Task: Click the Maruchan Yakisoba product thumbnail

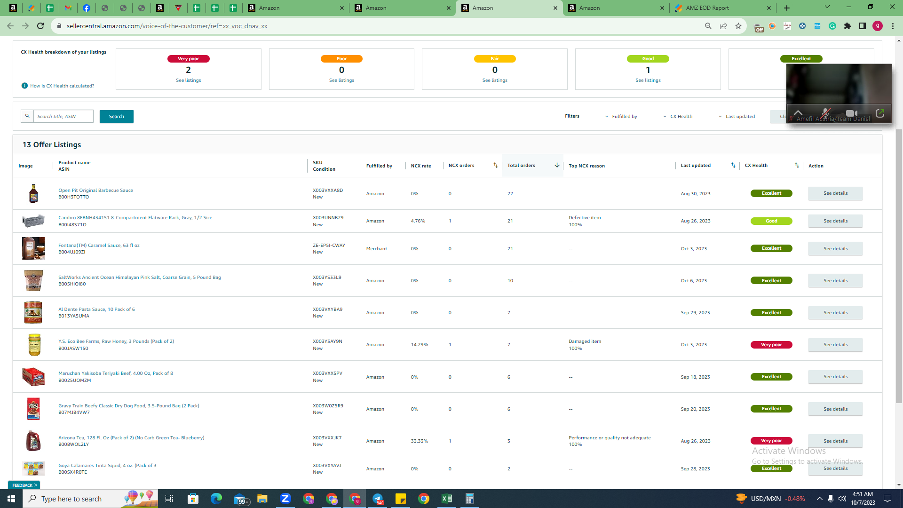Action: tap(33, 377)
